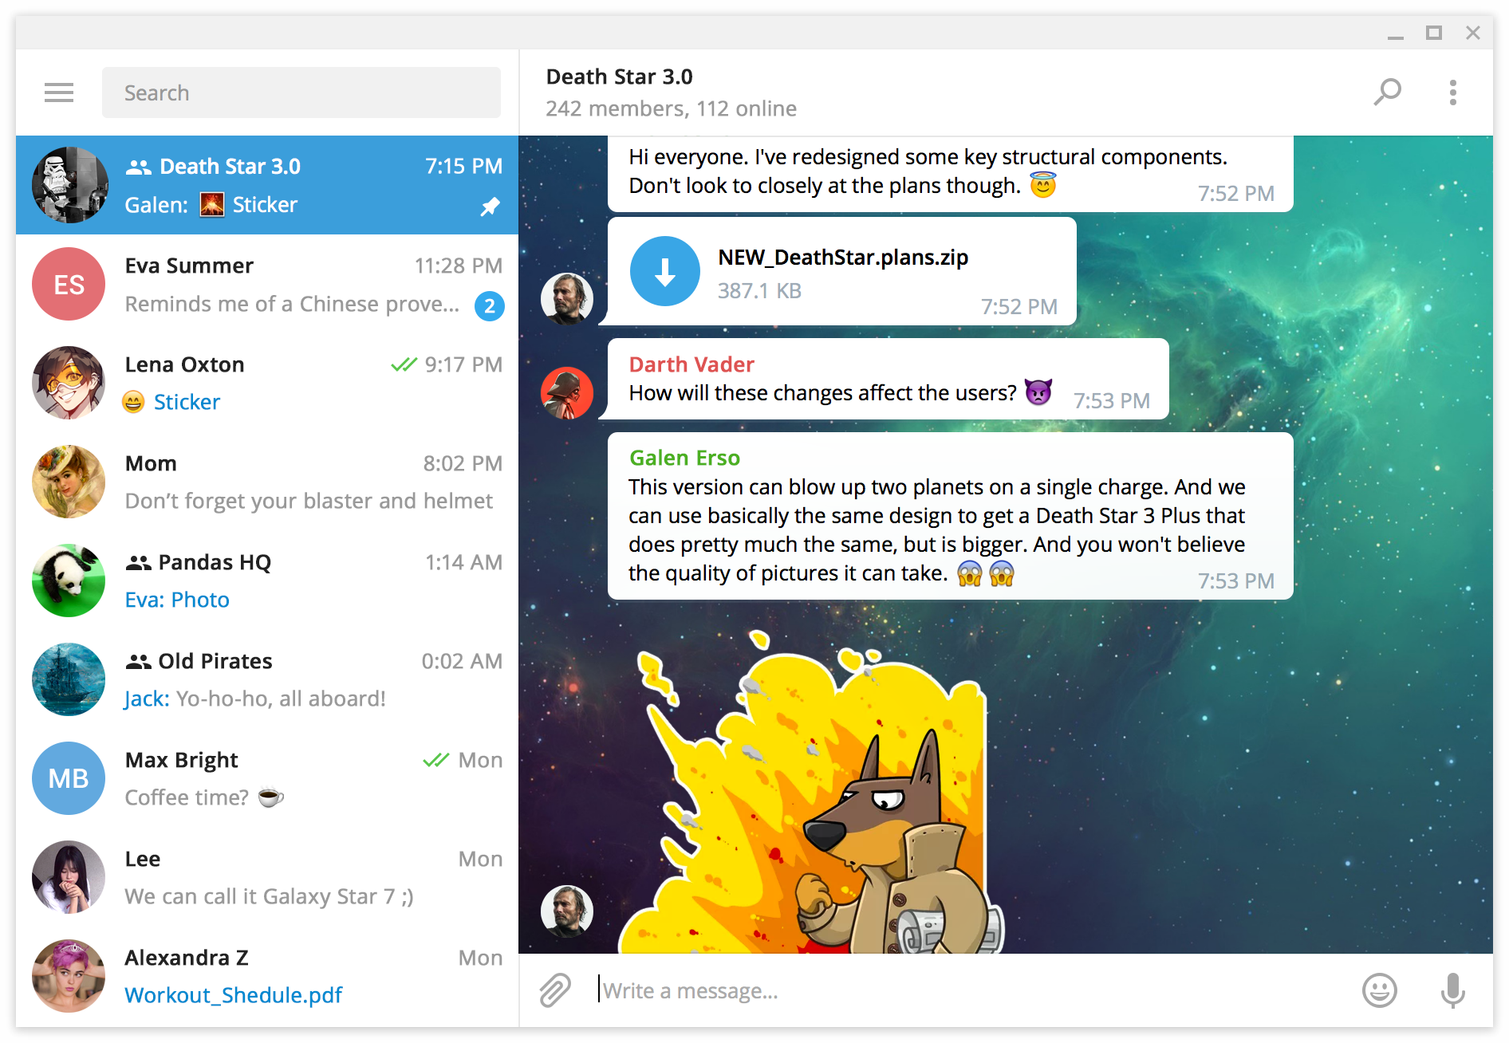Screen dimensions: 1509x1043
Task: Click the pin icon on Death Star 3.0 chat
Action: click(x=489, y=207)
